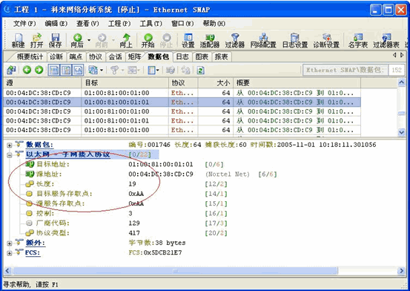410x291 pixels.
Task: Switch to the 概要统计 tab
Action: 30,56
